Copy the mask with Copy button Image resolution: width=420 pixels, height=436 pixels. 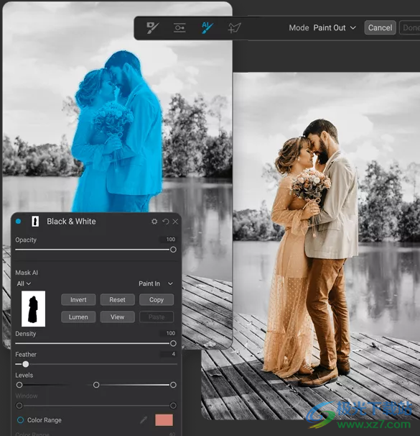[157, 300]
